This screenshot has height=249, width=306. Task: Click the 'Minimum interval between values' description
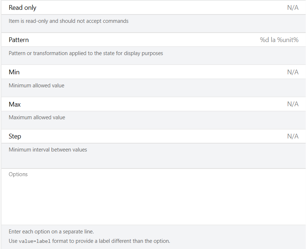click(48, 150)
